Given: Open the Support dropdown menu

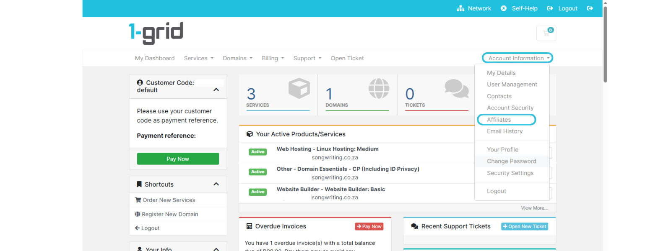Looking at the screenshot, I should click(x=307, y=59).
